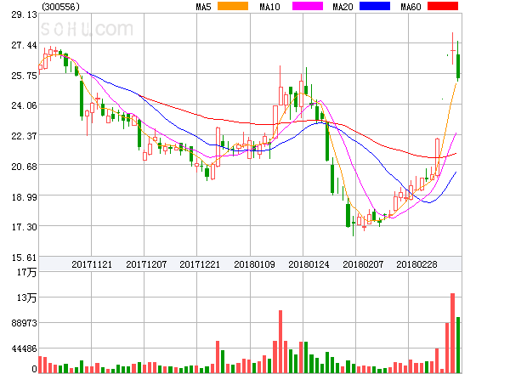Click the 44486 volume axis label
This screenshot has height=374, width=510.
coord(24,348)
